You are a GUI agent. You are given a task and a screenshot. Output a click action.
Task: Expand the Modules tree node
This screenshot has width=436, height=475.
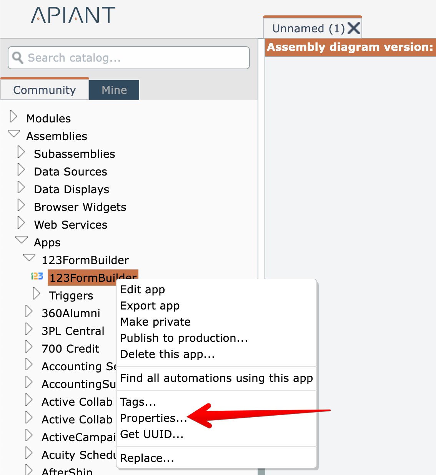tap(13, 117)
